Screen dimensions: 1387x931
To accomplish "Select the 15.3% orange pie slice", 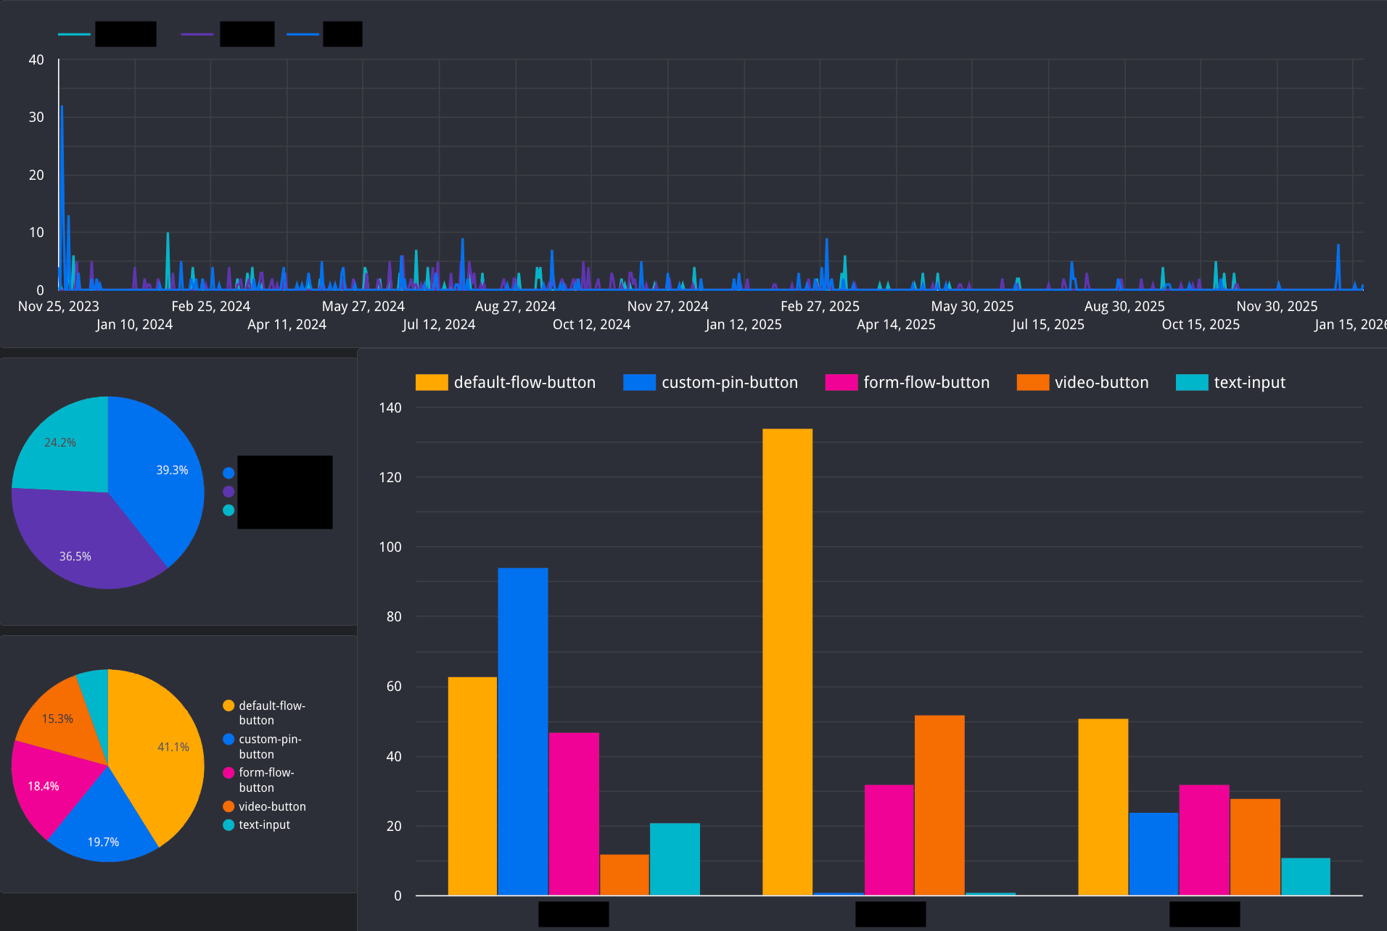I will [62, 721].
